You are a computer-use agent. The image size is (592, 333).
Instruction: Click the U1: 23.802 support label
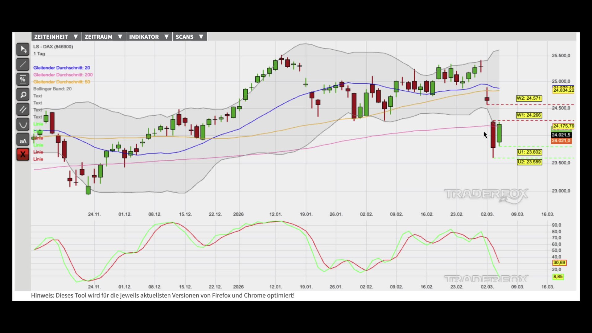pos(529,152)
